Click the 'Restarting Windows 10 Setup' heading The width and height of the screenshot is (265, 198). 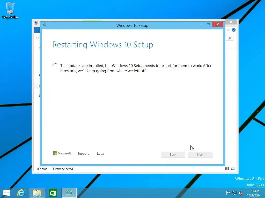coord(103,45)
